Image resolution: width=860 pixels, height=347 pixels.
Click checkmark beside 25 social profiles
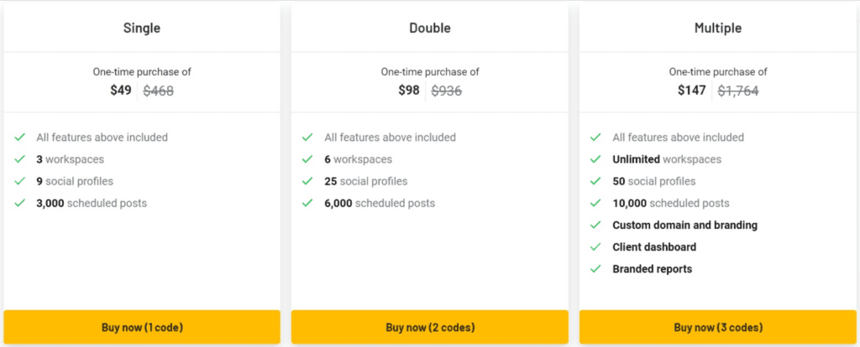click(307, 181)
